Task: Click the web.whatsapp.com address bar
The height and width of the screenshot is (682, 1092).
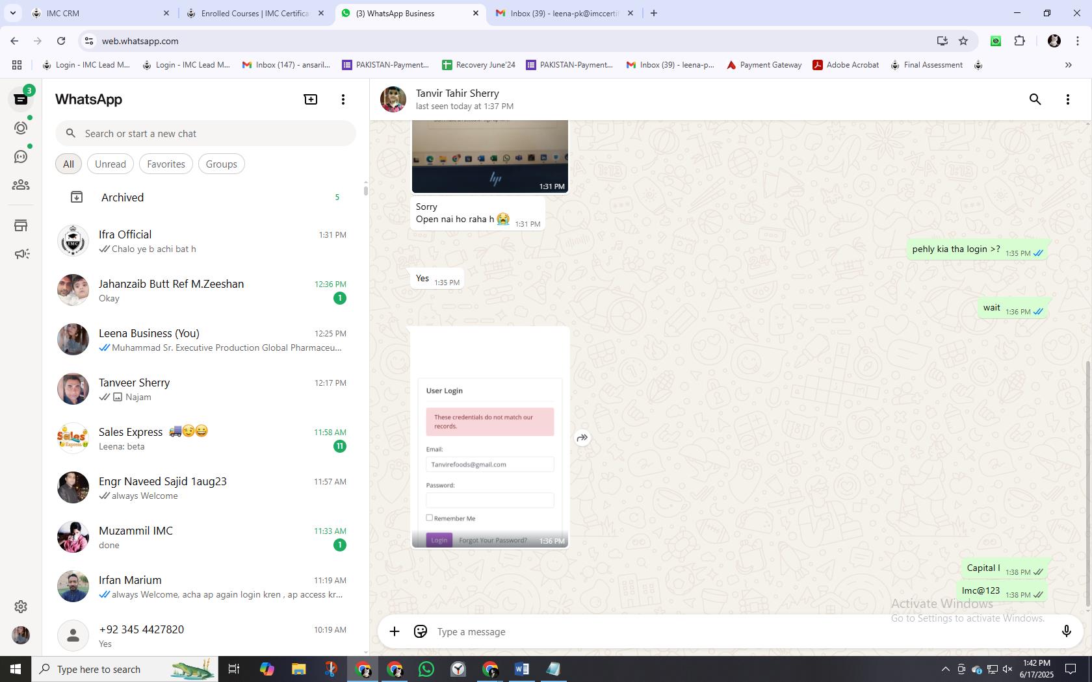Action: pyautogui.click(x=507, y=41)
